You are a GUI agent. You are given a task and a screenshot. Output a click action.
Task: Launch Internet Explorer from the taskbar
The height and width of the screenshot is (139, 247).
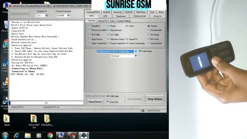pyautogui.click(x=16, y=136)
